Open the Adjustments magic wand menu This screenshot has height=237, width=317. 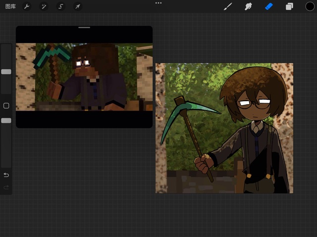click(44, 6)
